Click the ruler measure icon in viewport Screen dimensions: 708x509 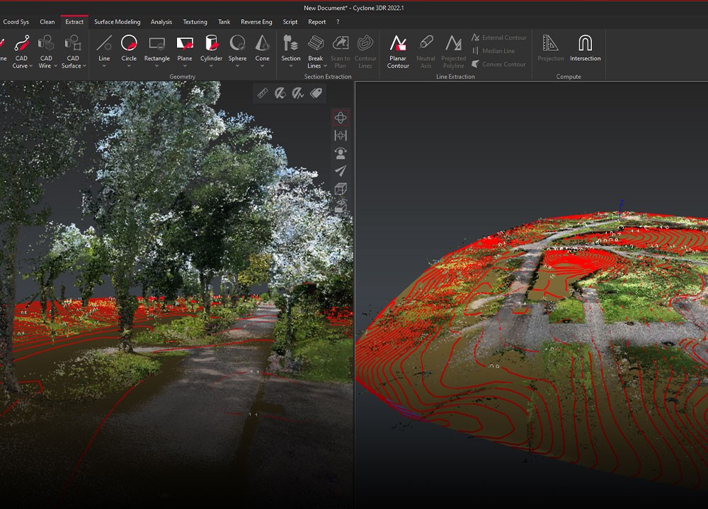pos(263,93)
